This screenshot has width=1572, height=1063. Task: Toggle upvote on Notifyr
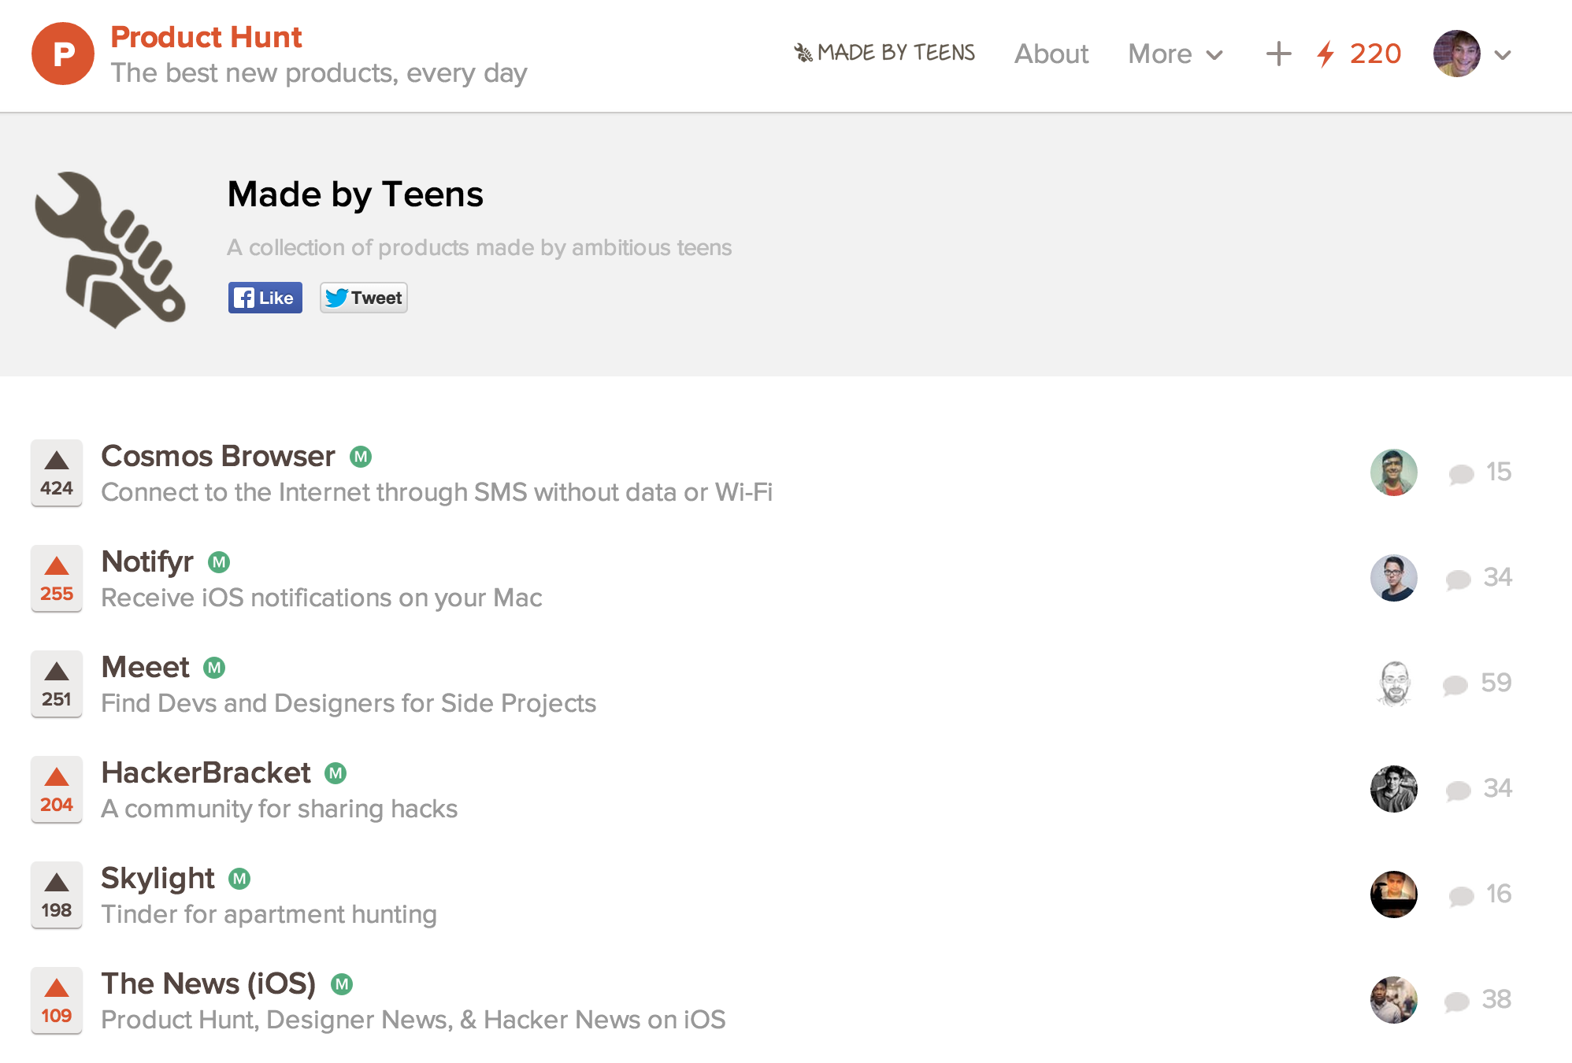pos(57,579)
